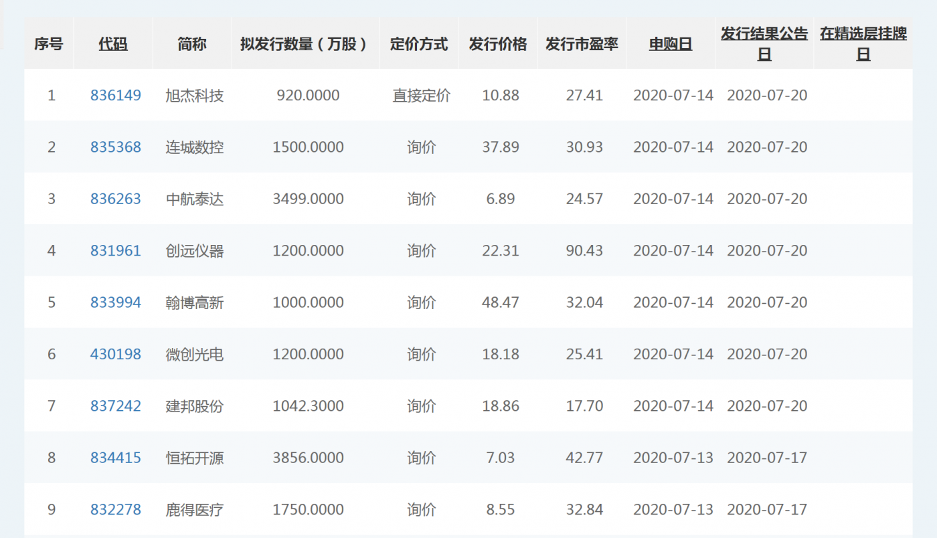Click P/E ratio 42.77
This screenshot has width=937, height=538.
[x=584, y=458]
